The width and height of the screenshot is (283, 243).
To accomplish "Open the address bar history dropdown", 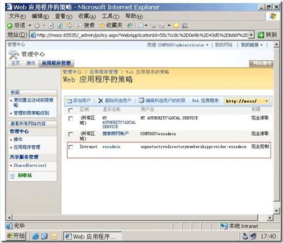I will tap(252, 35).
